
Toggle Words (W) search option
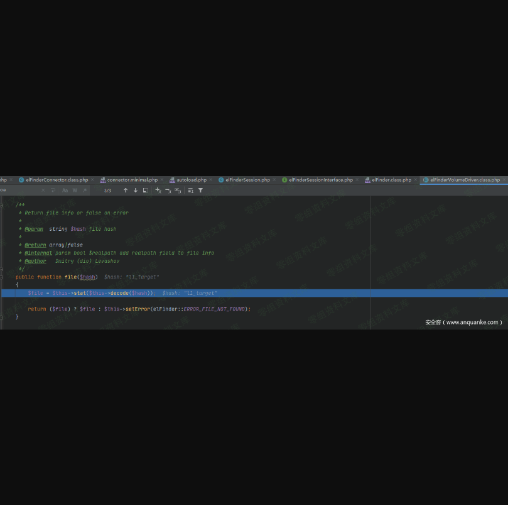pyautogui.click(x=74, y=191)
